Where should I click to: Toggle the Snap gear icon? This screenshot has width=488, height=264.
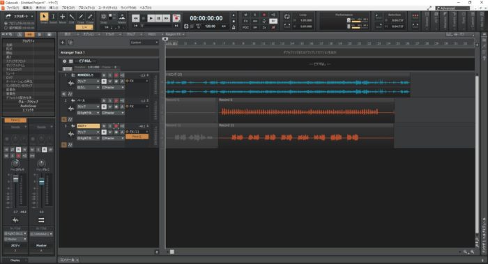tap(104, 17)
